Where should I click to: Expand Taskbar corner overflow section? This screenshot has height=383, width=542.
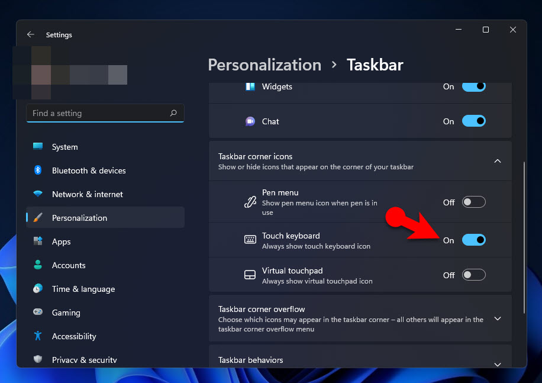[498, 318]
